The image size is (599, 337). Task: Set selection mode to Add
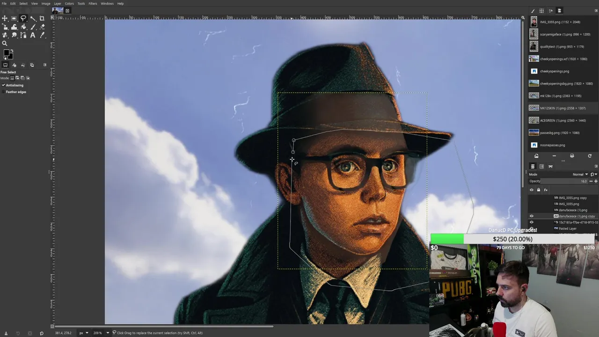(18, 78)
